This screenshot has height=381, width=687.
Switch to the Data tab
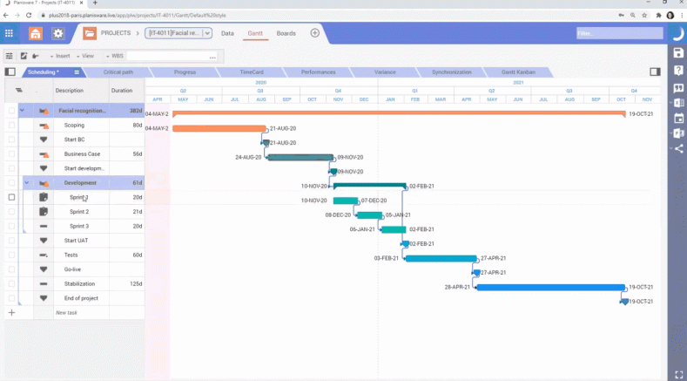pyautogui.click(x=227, y=33)
